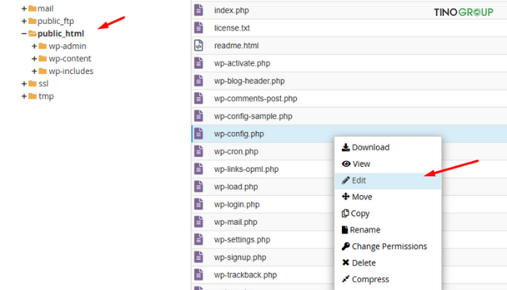Open wp-content folder in tree

click(x=70, y=59)
